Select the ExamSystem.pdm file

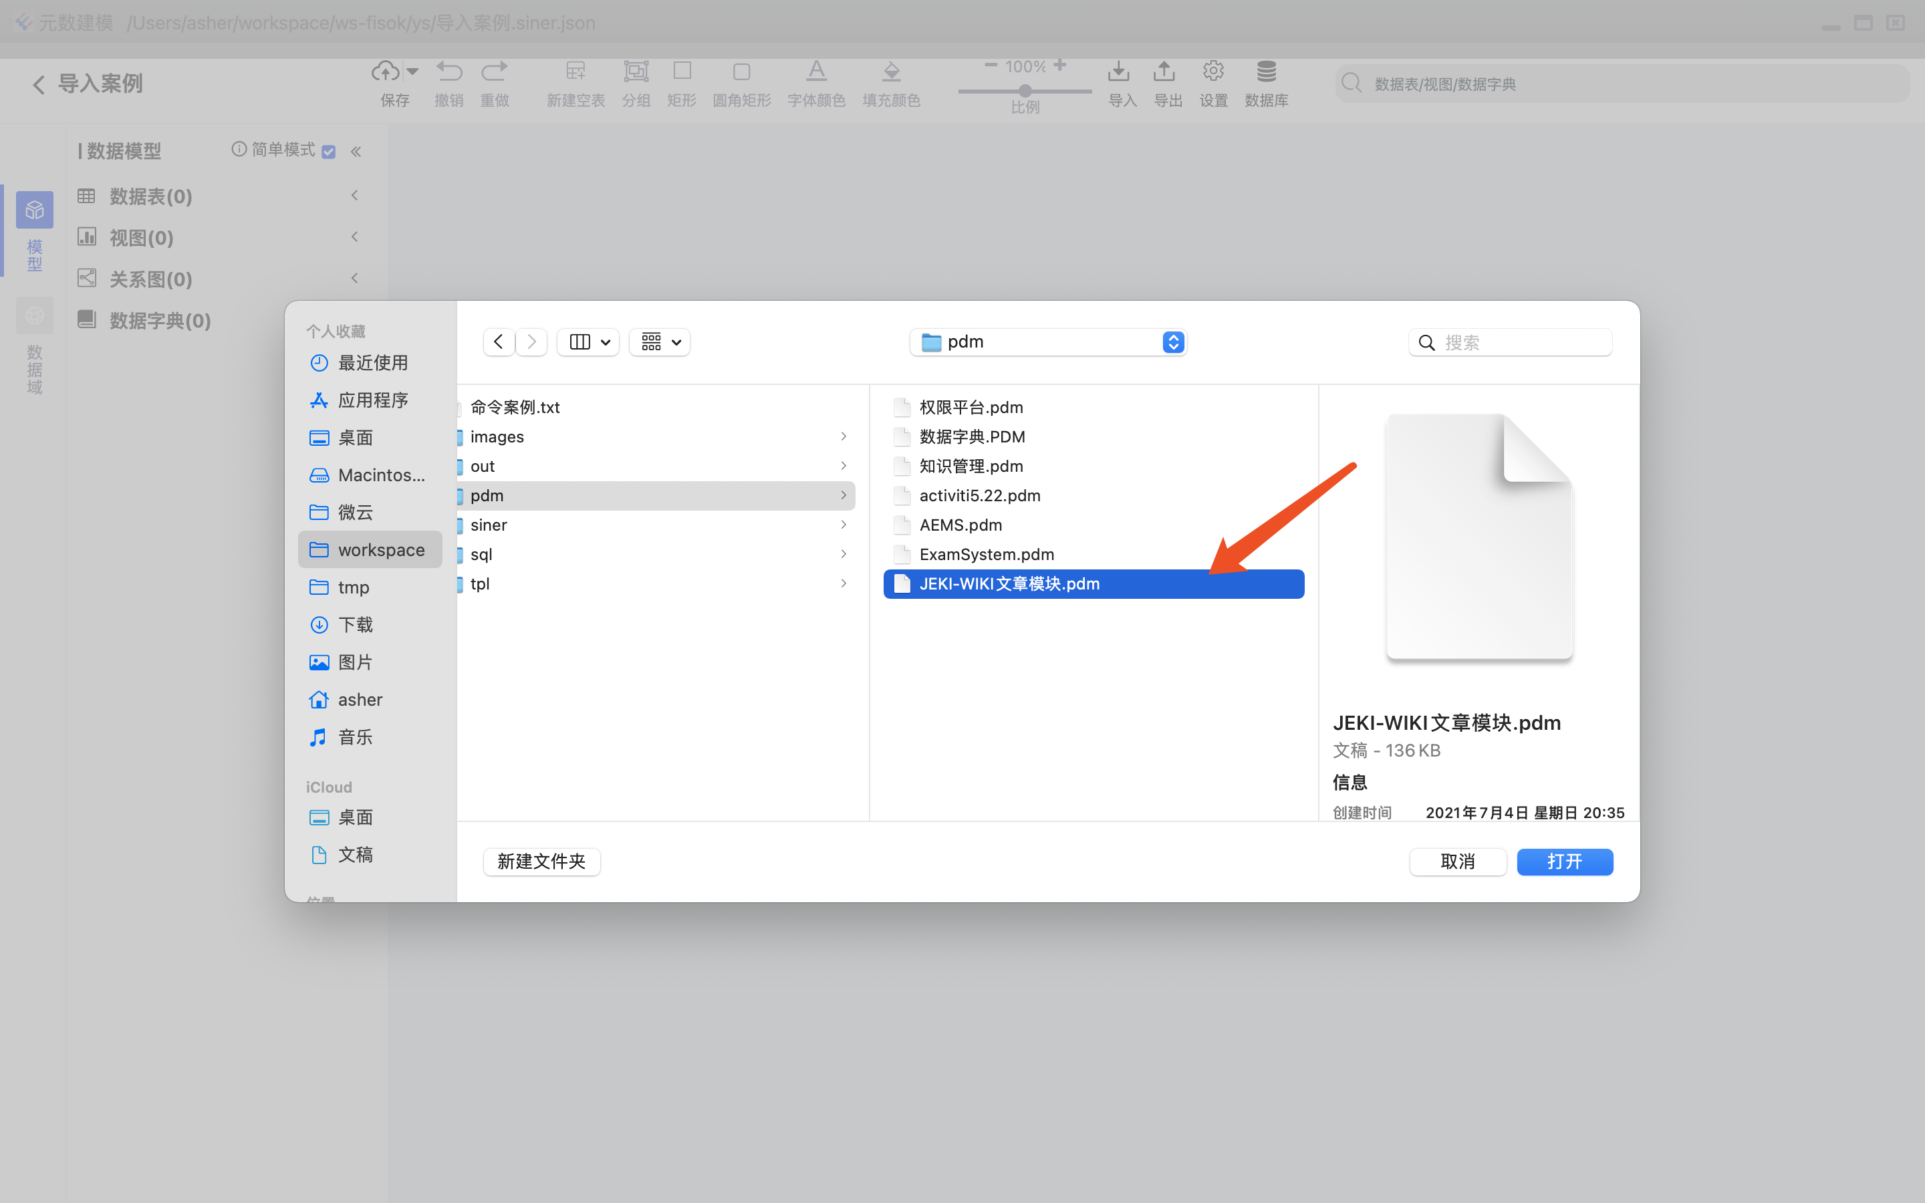(x=987, y=555)
